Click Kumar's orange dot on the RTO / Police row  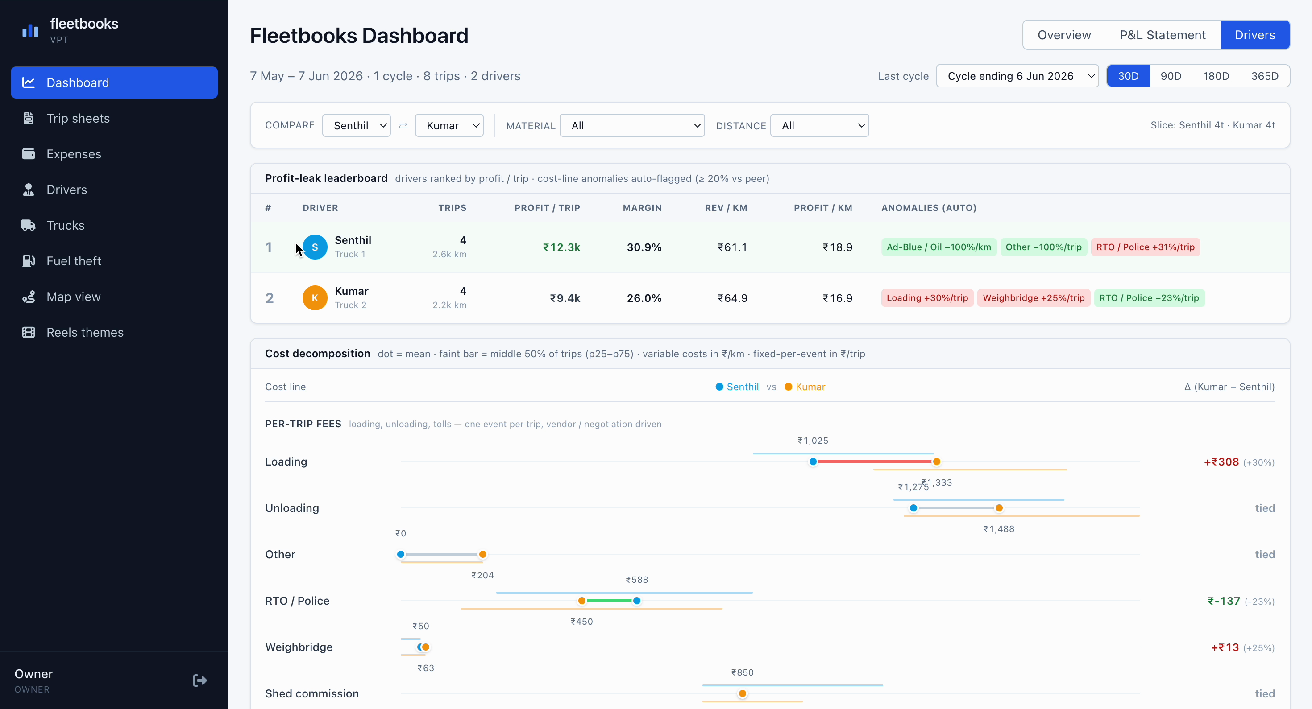point(581,601)
